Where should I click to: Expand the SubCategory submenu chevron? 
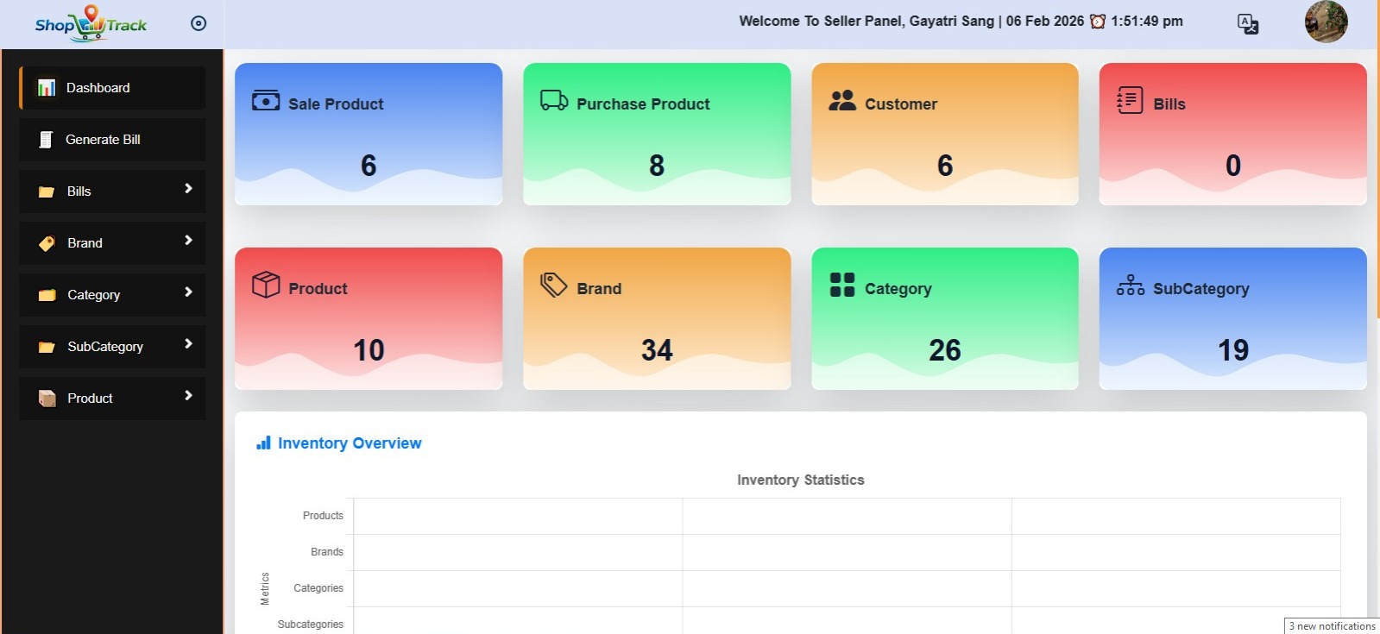[188, 344]
